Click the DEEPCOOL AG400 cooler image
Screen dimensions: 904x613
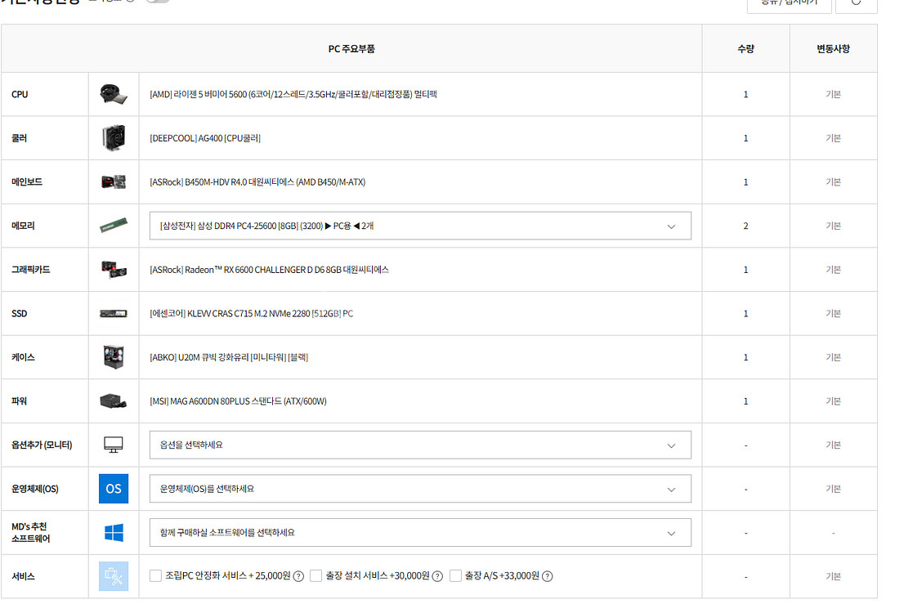click(114, 138)
